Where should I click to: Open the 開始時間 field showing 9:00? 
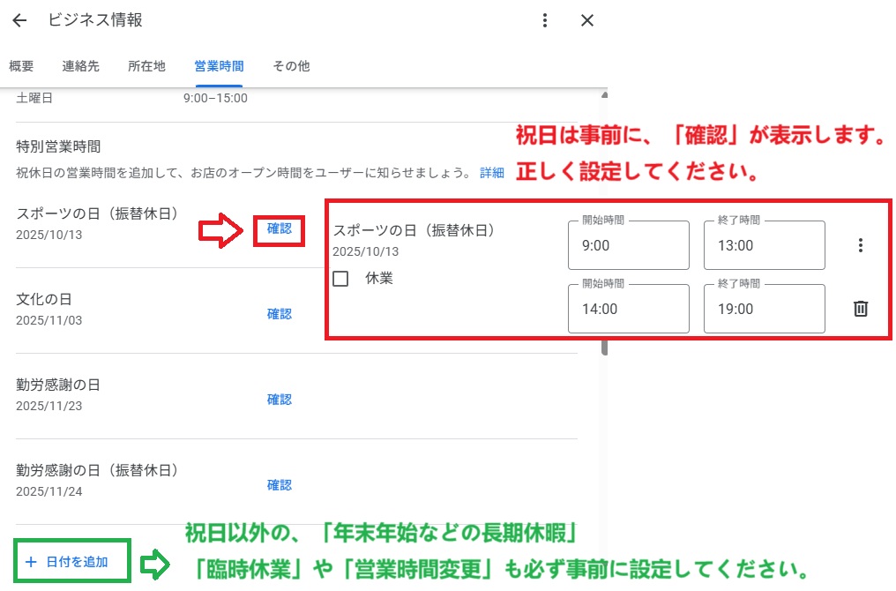click(x=629, y=245)
